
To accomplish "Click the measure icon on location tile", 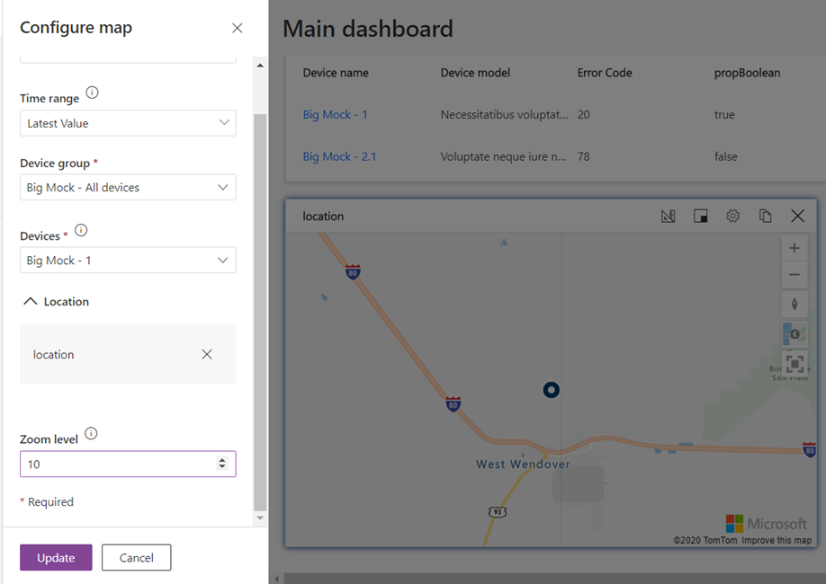I will tap(668, 216).
